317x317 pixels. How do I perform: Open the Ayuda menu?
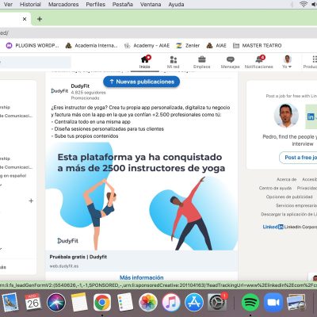(176, 5)
